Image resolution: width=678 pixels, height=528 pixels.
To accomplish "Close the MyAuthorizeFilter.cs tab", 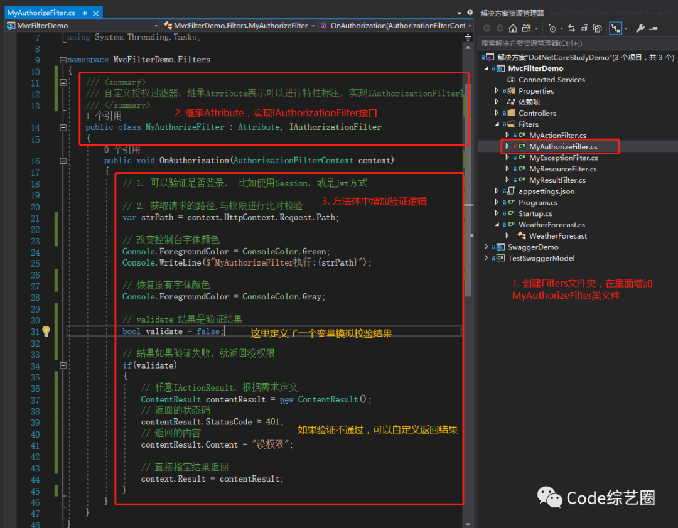I will 95,13.
